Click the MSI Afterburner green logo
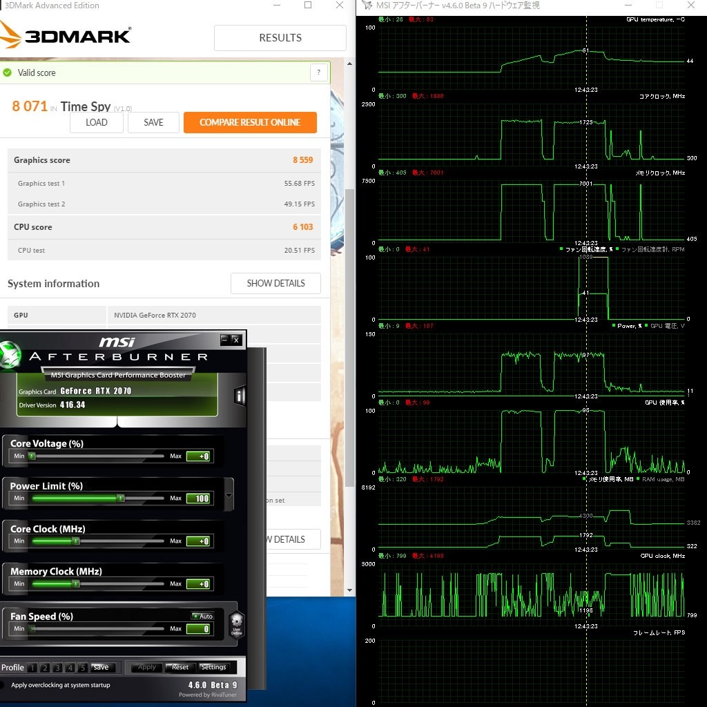The image size is (707, 707). [12, 355]
